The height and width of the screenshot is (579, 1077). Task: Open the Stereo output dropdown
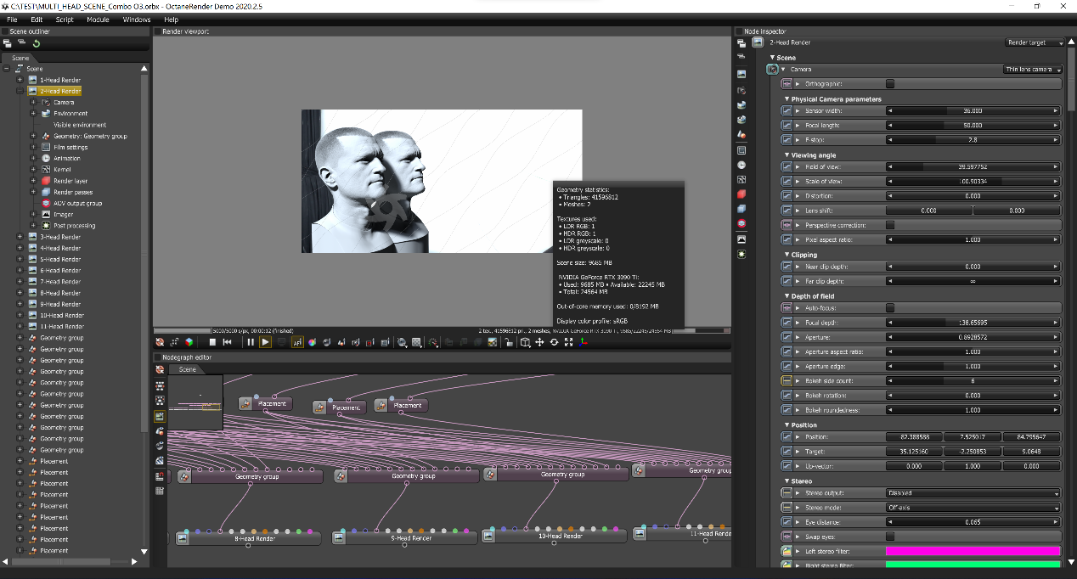point(973,493)
